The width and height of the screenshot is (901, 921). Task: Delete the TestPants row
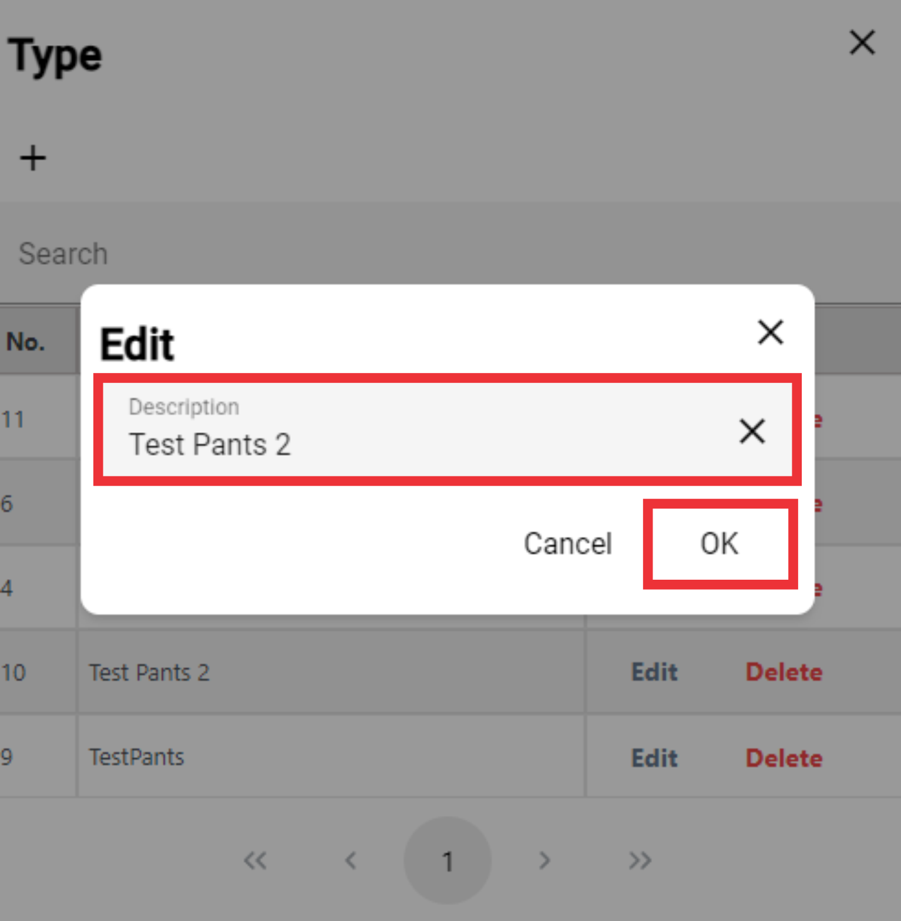(x=784, y=758)
